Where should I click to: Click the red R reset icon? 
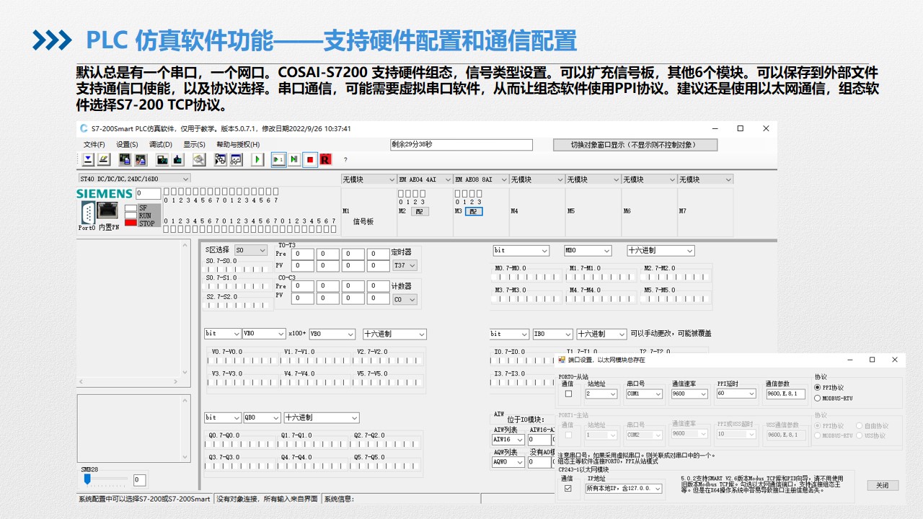pos(325,159)
